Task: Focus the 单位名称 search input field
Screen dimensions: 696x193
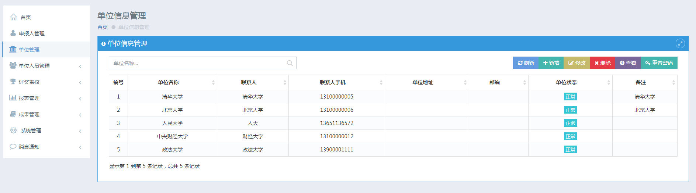Action: [202, 63]
